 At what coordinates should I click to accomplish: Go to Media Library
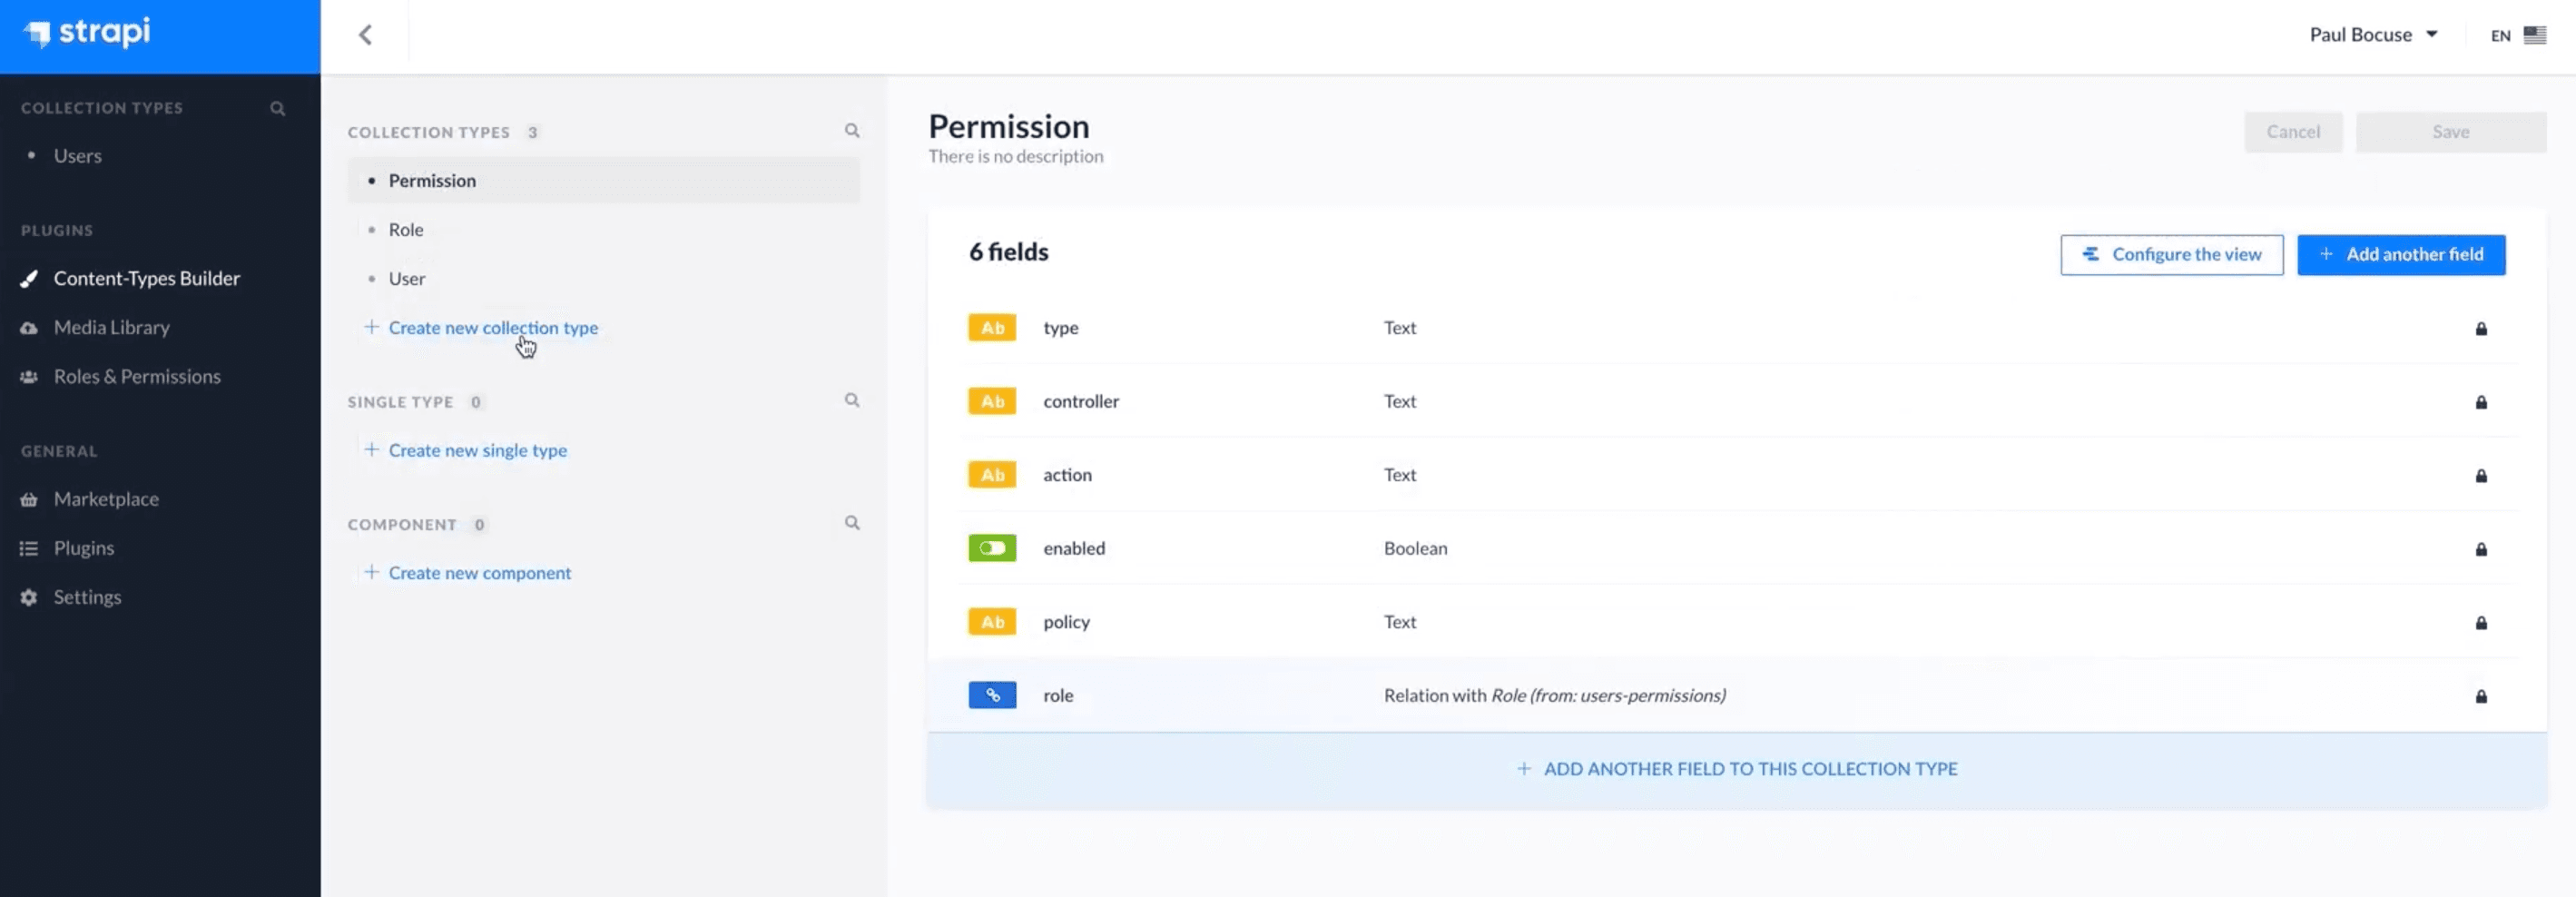111,327
